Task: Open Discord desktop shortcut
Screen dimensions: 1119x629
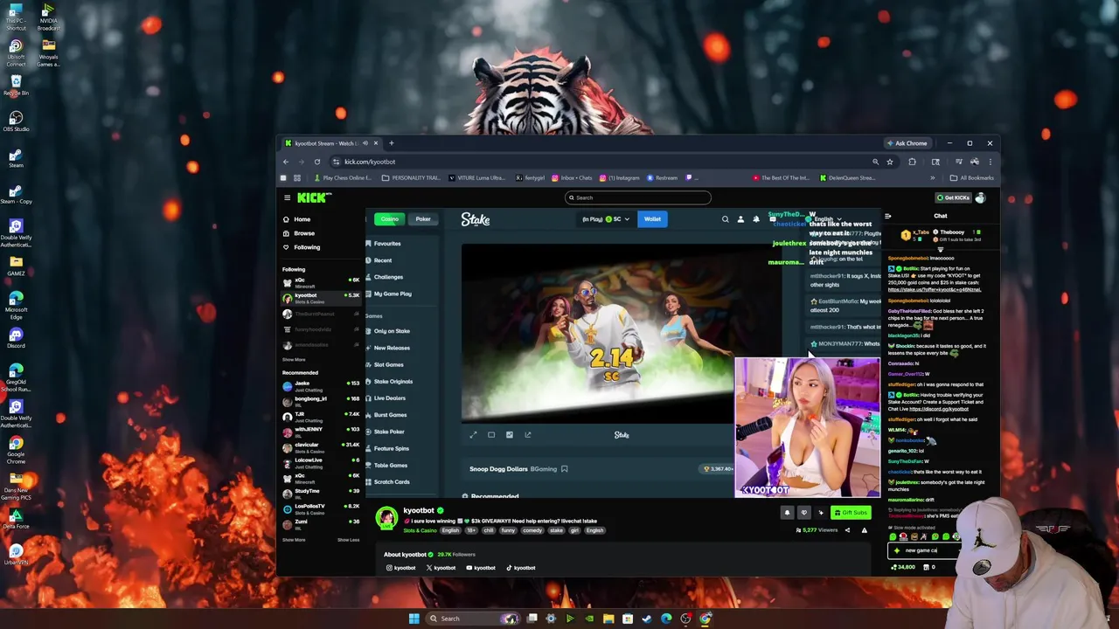Action: (x=16, y=337)
